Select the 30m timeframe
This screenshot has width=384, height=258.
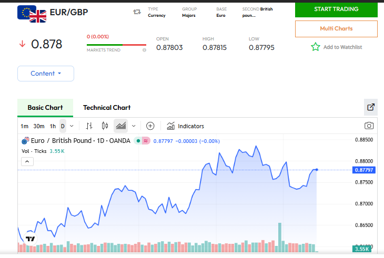point(38,126)
